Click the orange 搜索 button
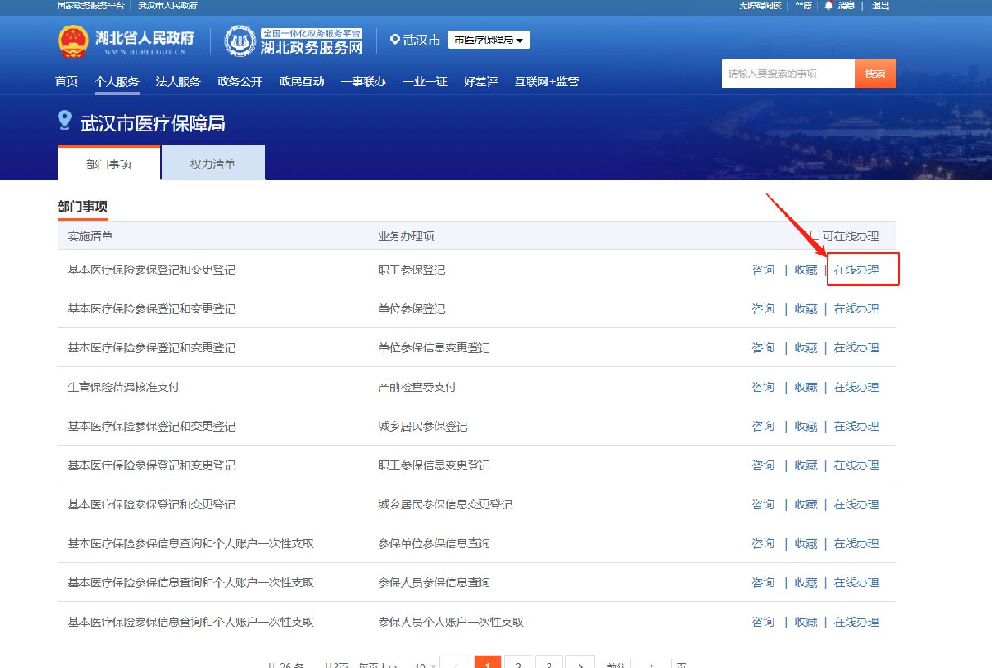992x668 pixels. point(875,74)
